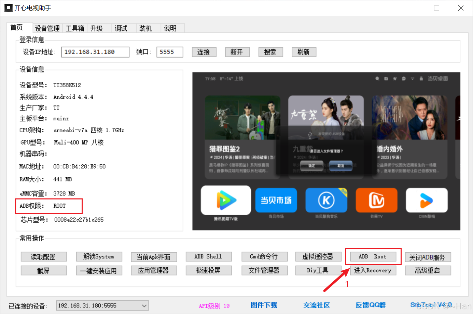Click chip model value 0008e22c27b1c265

pos(79,220)
